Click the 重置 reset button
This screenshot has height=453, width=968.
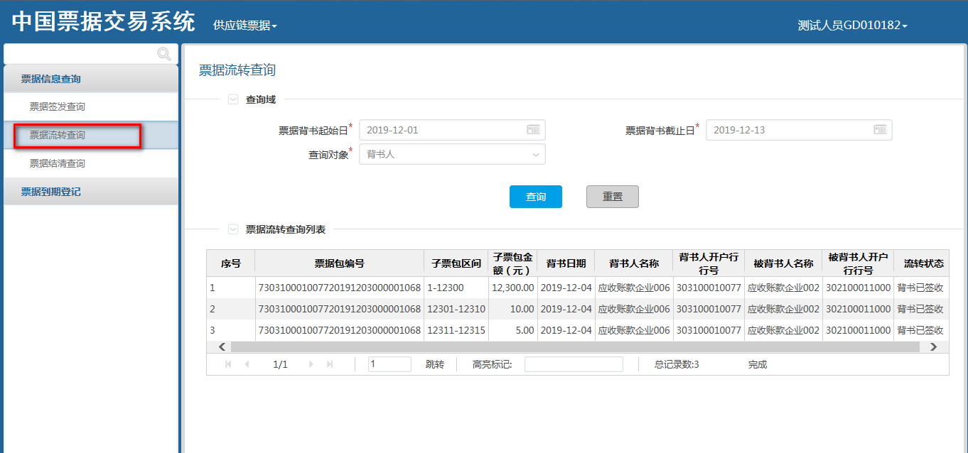point(612,197)
